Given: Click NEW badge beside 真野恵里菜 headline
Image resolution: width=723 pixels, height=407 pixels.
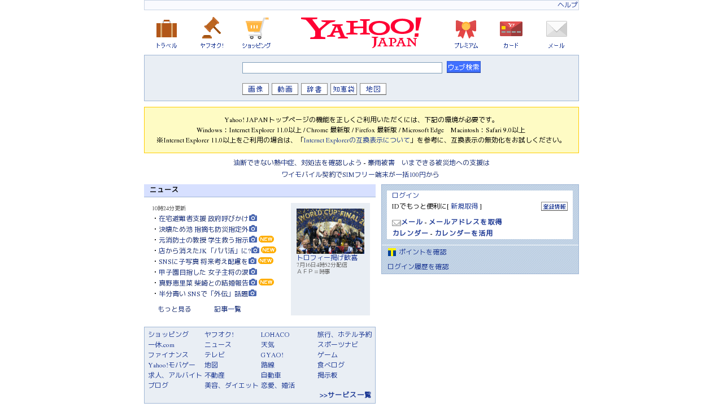Looking at the screenshot, I should pos(266,282).
